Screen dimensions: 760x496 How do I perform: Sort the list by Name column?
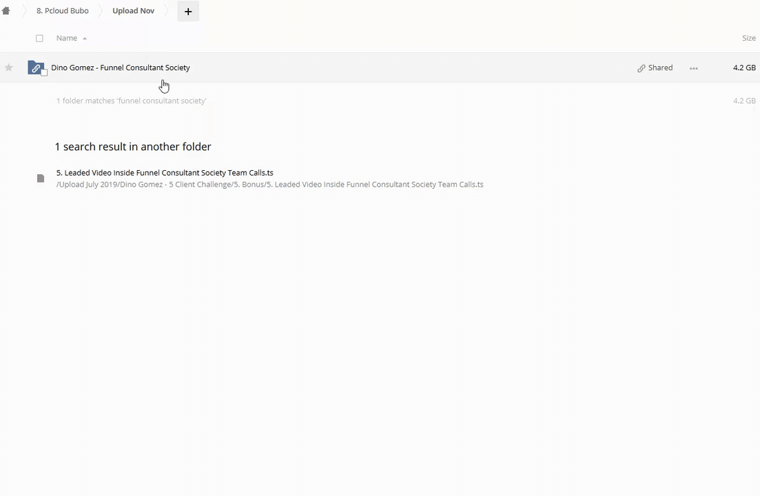pos(67,38)
